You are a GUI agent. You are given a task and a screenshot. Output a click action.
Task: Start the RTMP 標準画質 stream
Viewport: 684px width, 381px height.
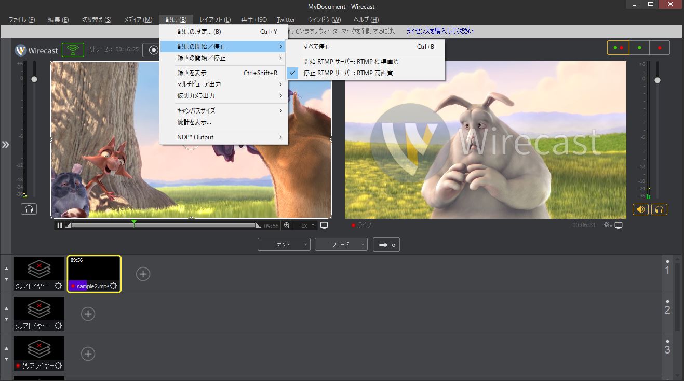[366, 62]
